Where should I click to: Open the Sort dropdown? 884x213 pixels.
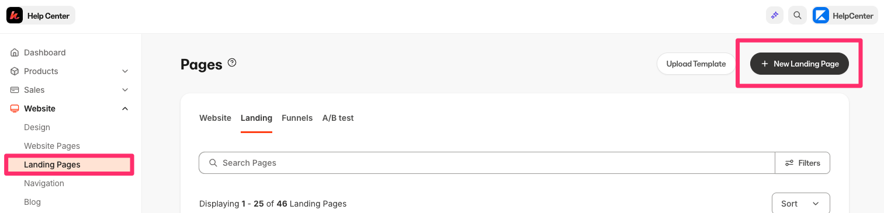[x=801, y=203]
